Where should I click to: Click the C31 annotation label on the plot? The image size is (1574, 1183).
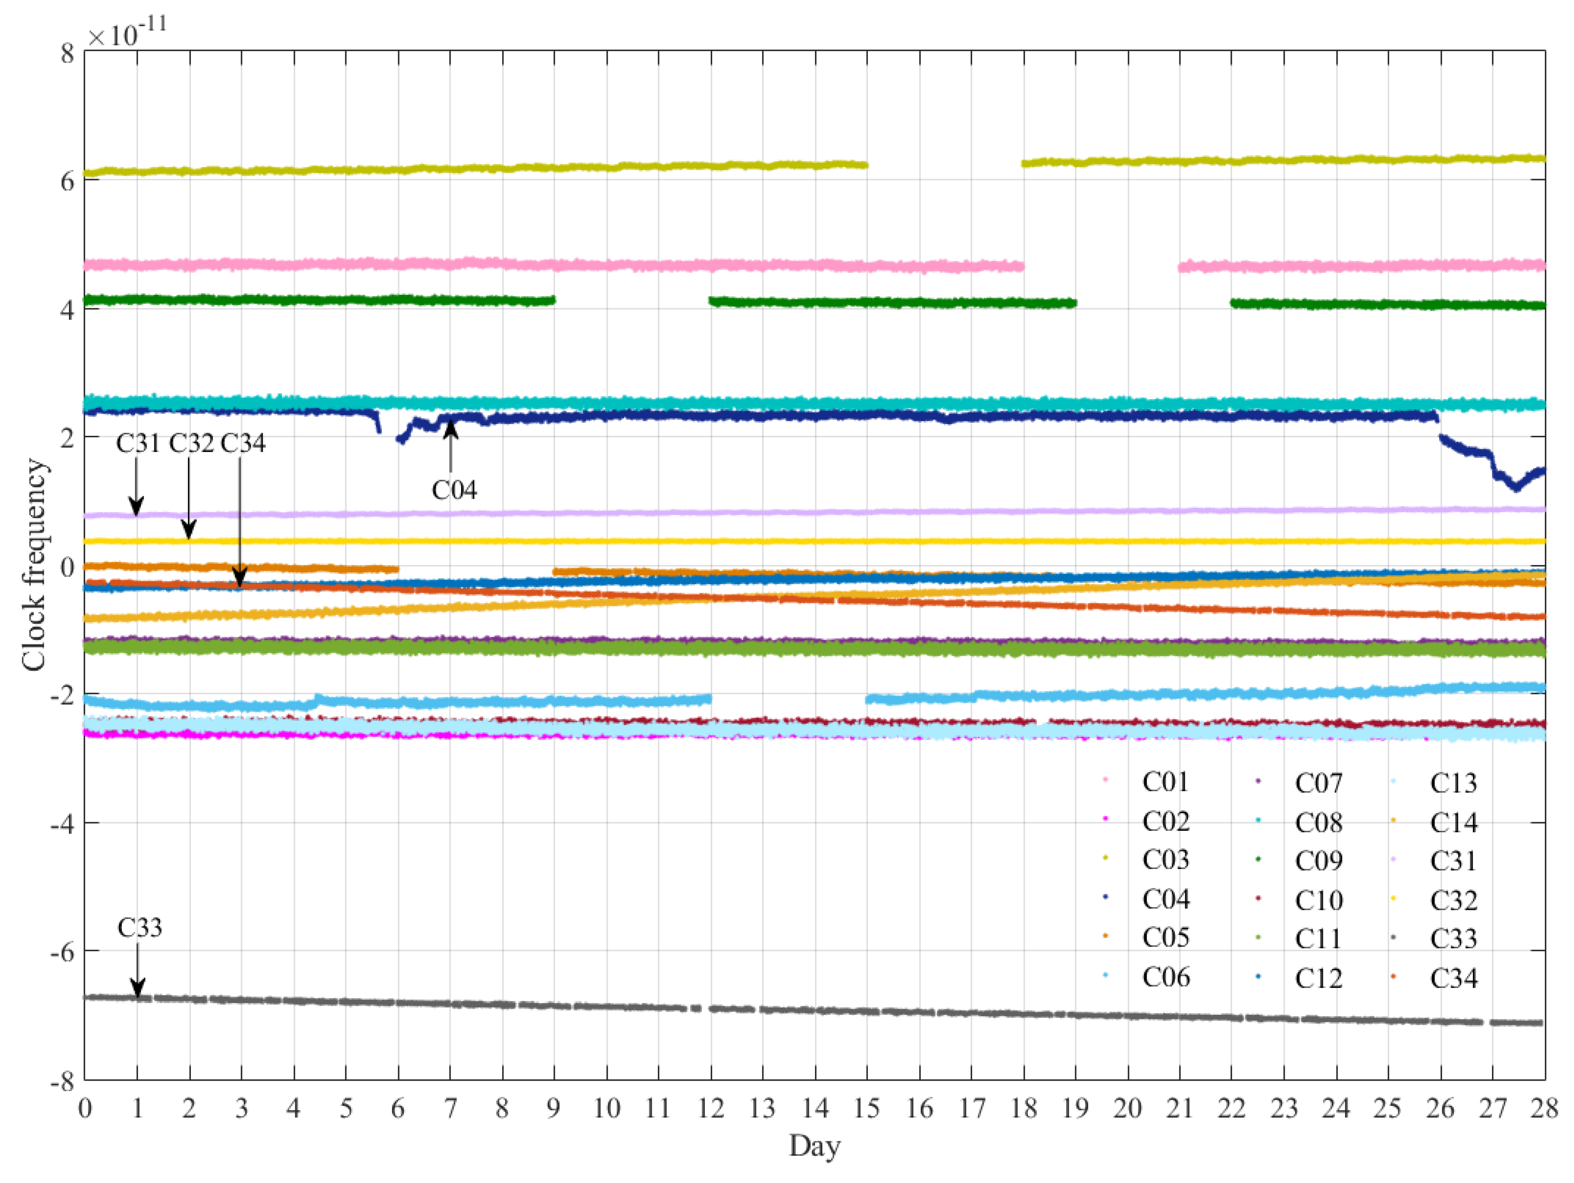tap(138, 443)
